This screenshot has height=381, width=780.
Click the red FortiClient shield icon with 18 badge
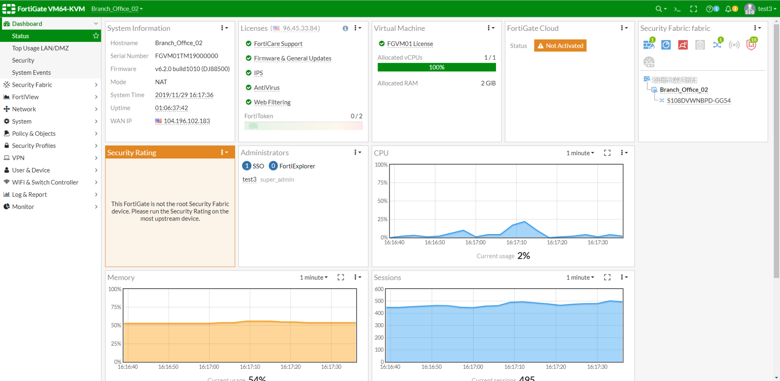(x=751, y=45)
